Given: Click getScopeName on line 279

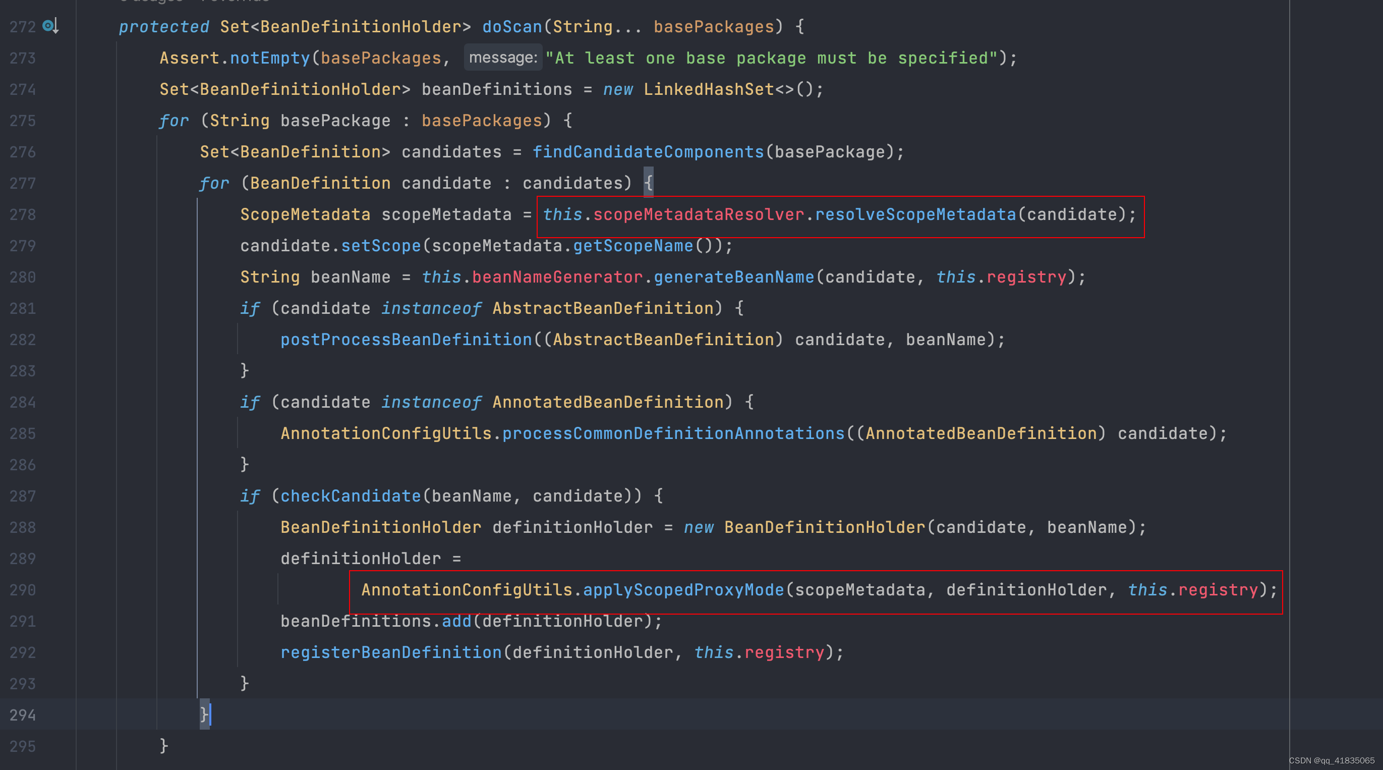Looking at the screenshot, I should 633,246.
